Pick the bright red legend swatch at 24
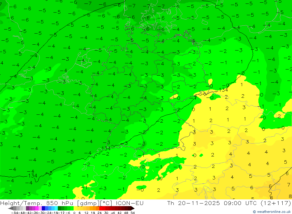This screenshot has height=214, width=292. pos(101,208)
